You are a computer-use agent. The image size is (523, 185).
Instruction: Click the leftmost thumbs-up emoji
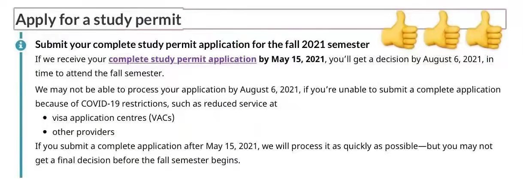pyautogui.click(x=399, y=31)
